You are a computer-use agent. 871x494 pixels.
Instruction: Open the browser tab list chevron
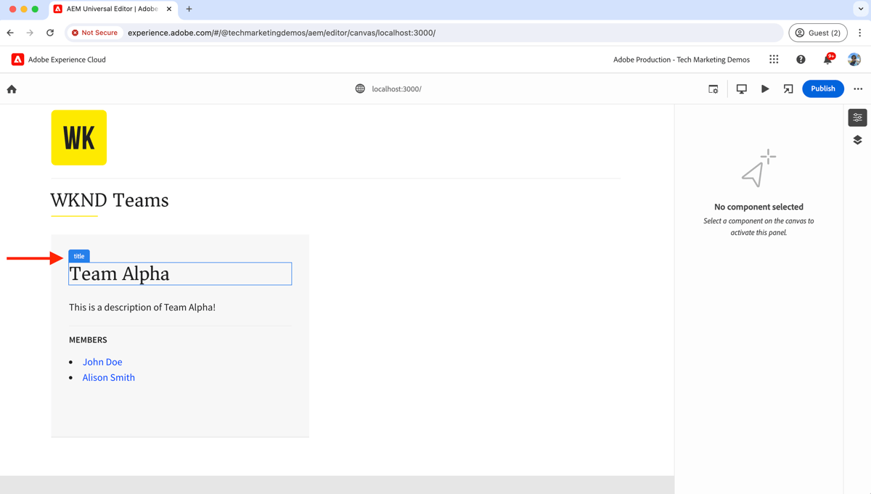click(x=861, y=9)
